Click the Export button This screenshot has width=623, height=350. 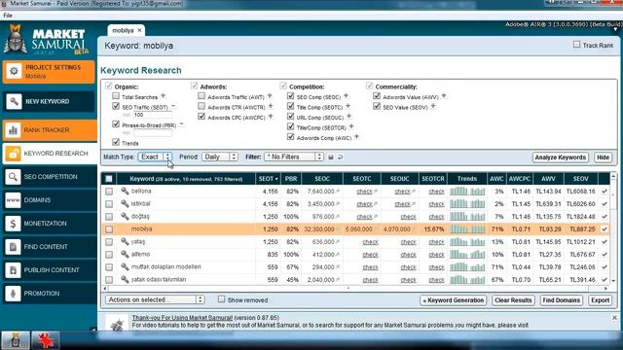coord(600,300)
